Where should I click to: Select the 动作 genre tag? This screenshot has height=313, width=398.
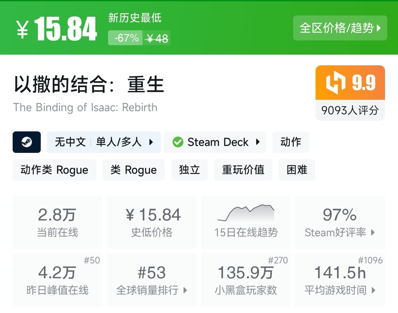(x=291, y=142)
